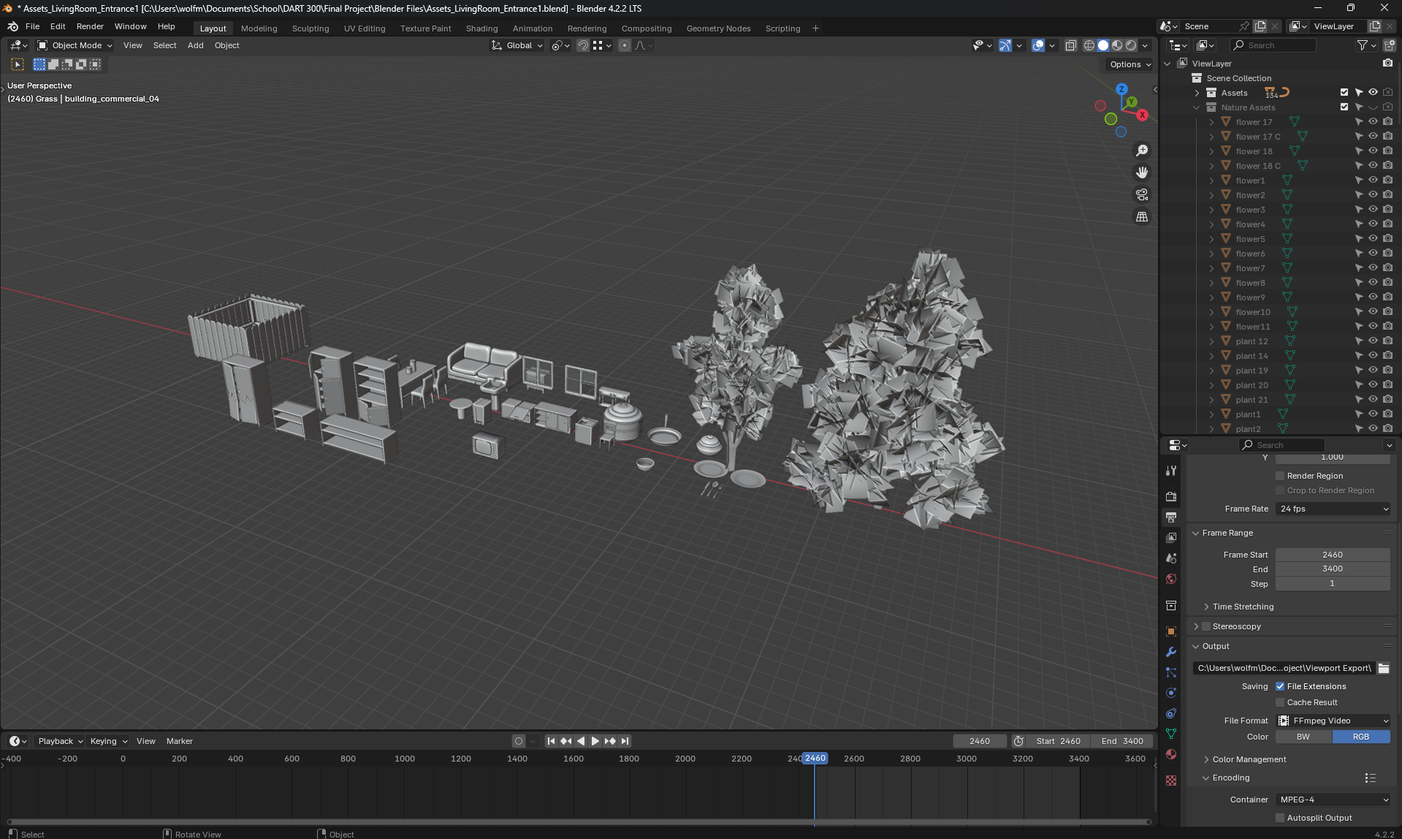Switch to orthographic grid view icon
This screenshot has width=1402, height=839.
coord(1141,217)
